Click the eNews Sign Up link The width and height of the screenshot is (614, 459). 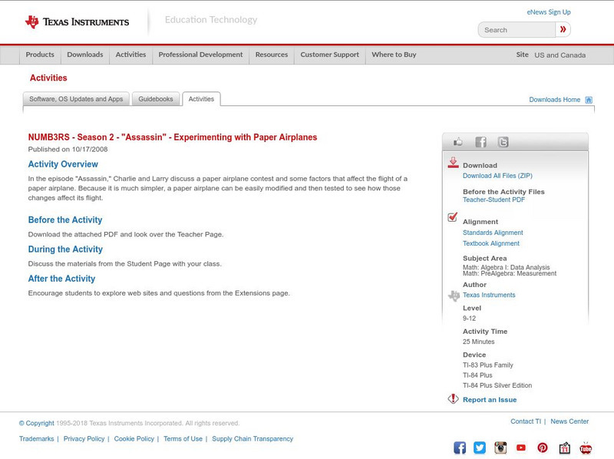(x=549, y=12)
